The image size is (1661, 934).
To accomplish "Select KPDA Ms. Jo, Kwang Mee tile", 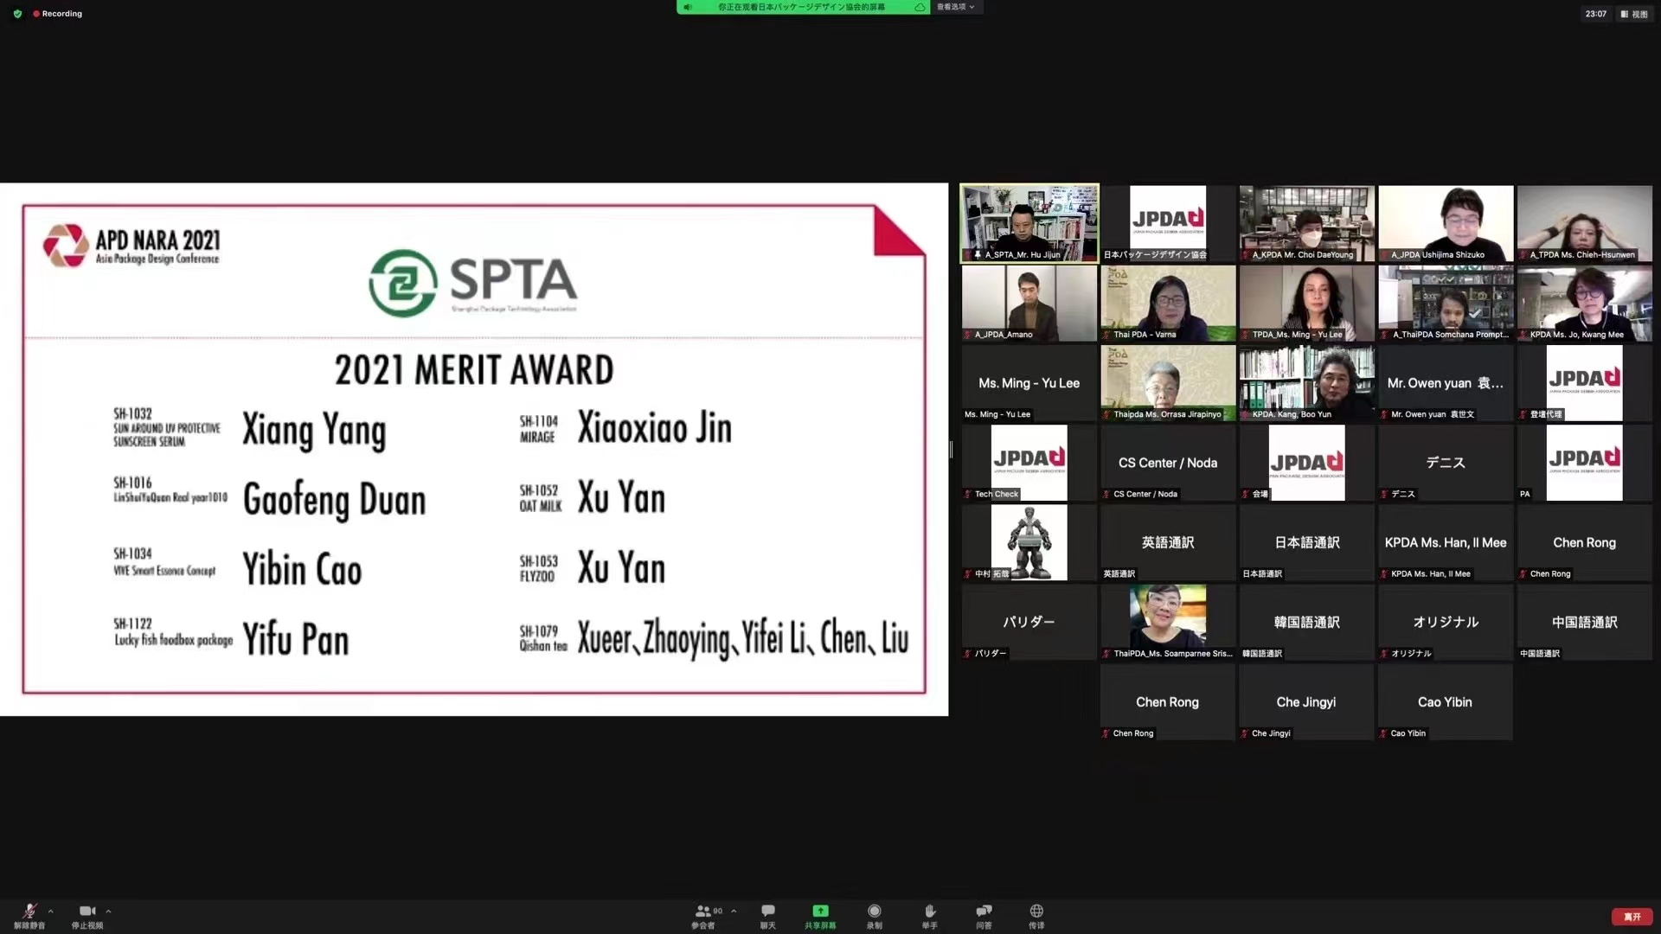I will (x=1584, y=303).
